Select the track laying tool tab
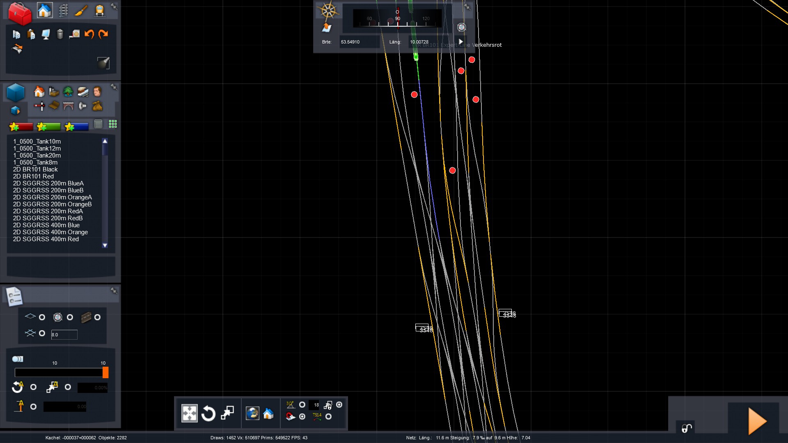Viewport: 788px width, 443px height. tap(63, 10)
